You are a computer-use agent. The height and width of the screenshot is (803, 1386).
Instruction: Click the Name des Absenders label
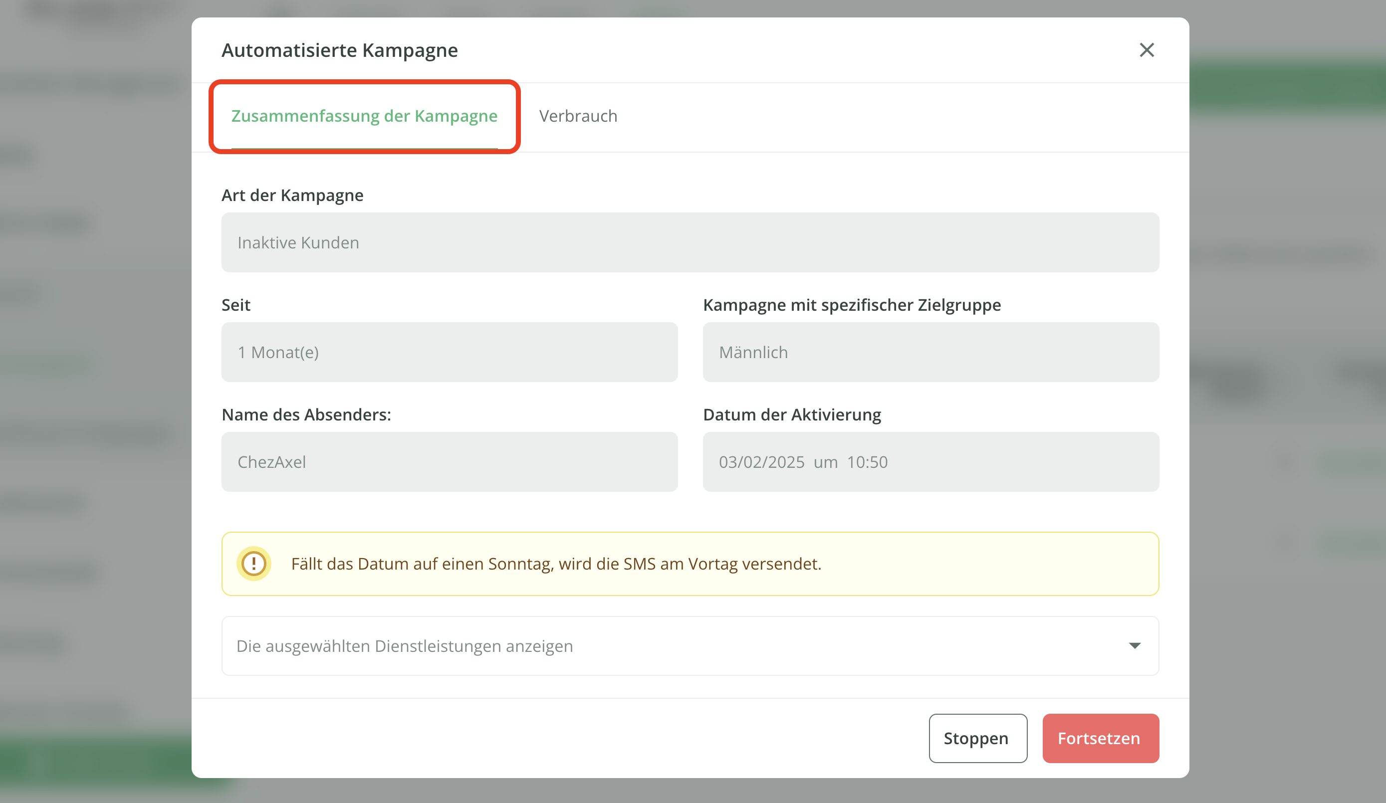(x=306, y=414)
